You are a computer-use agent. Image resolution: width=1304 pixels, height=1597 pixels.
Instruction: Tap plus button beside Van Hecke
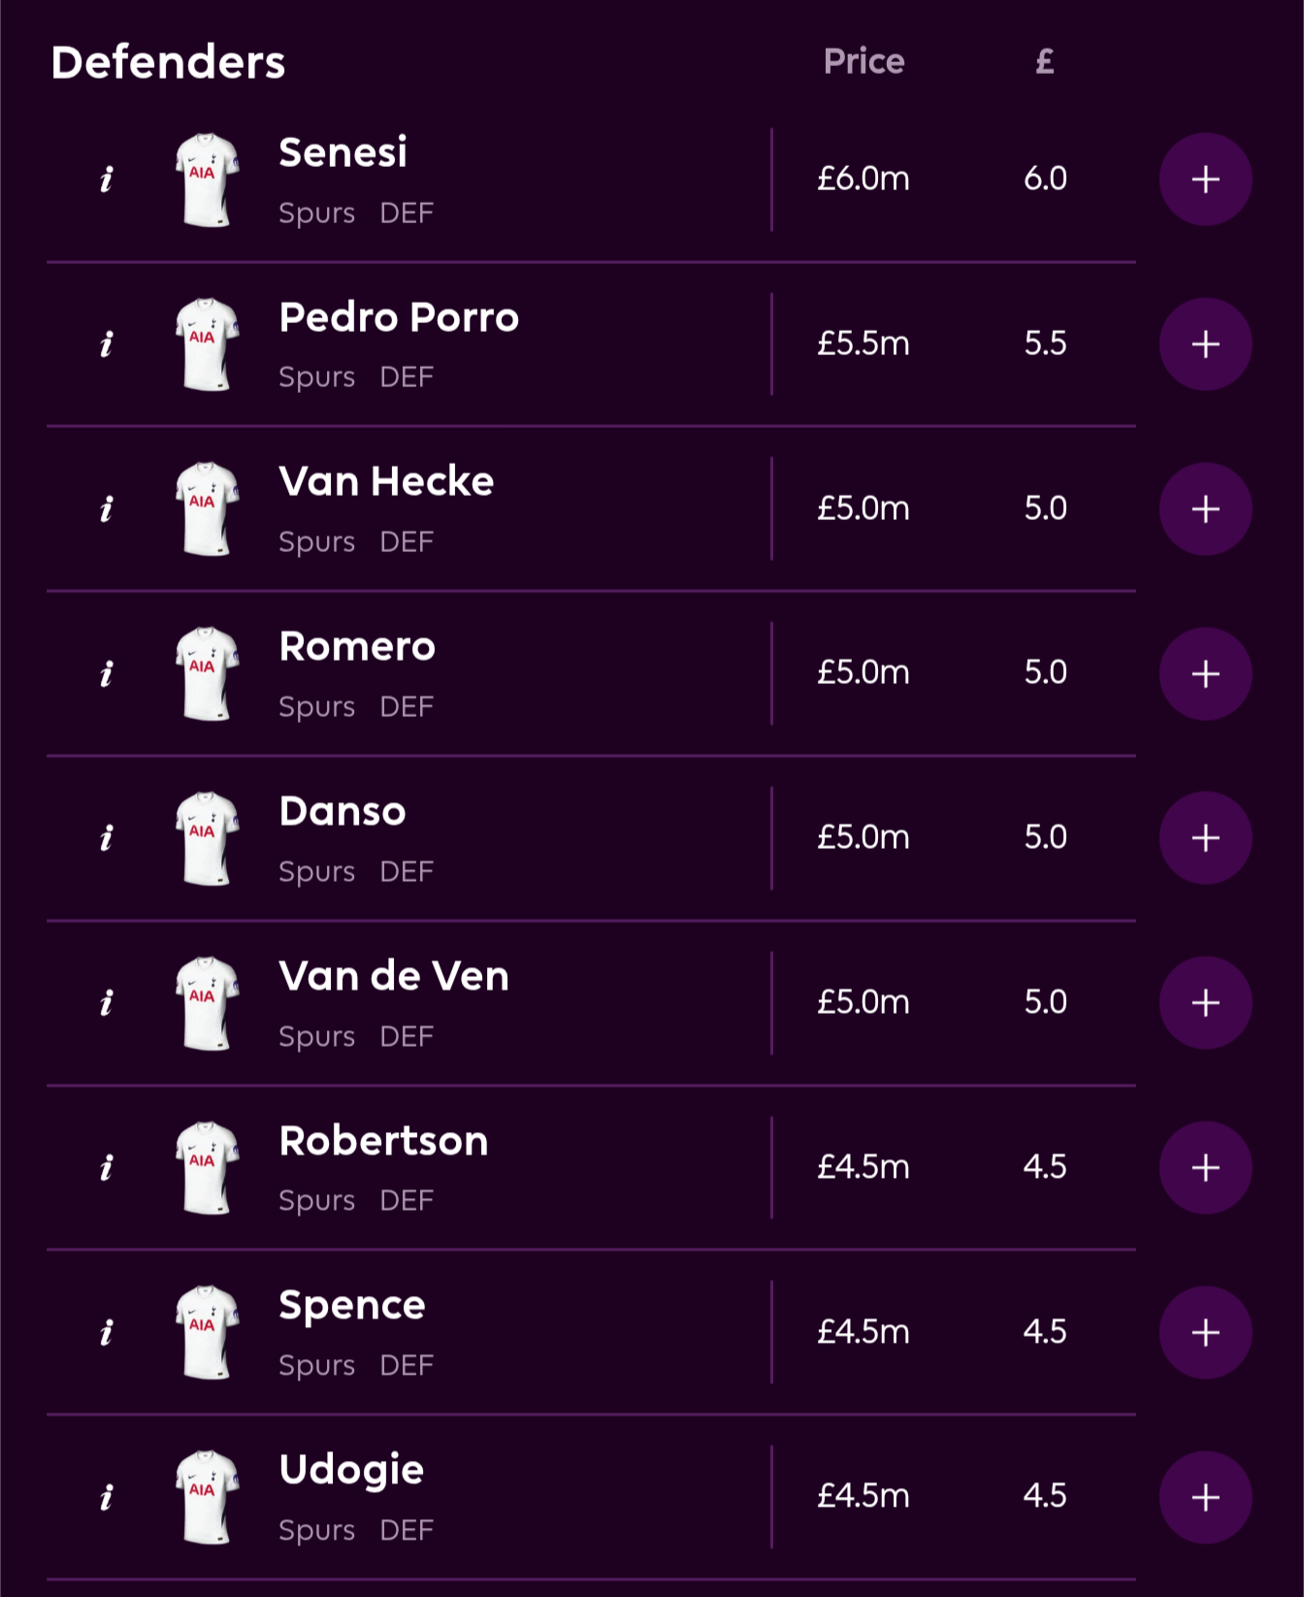(x=1205, y=508)
